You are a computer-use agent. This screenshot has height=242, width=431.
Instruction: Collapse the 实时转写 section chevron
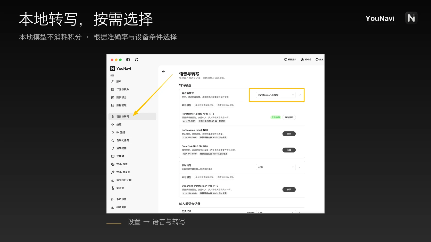click(300, 167)
